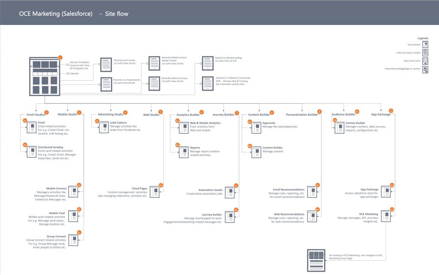Image resolution: width=439 pixels, height=275 pixels.
Task: Click the Email Recommendations label text
Action: point(289,190)
